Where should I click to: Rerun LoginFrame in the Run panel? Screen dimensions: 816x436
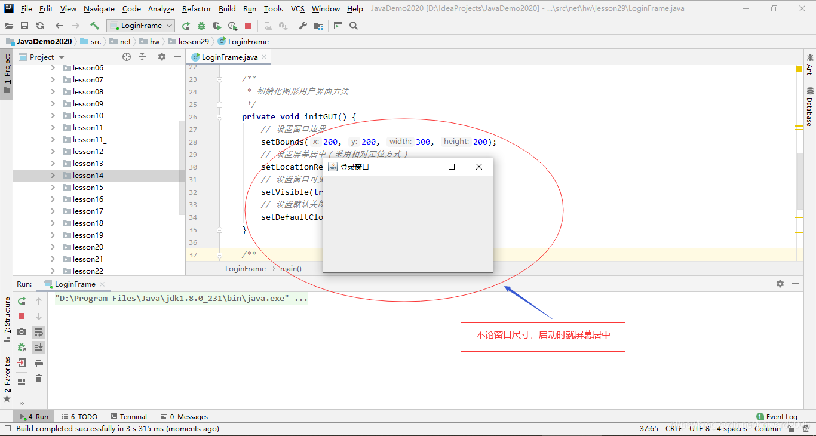click(22, 300)
